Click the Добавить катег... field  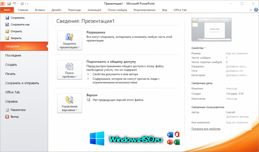[x=237, y=75]
